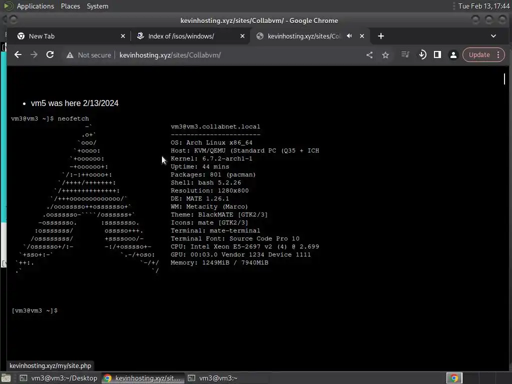Open the Chrome profile icon
The width and height of the screenshot is (512, 384).
453,55
